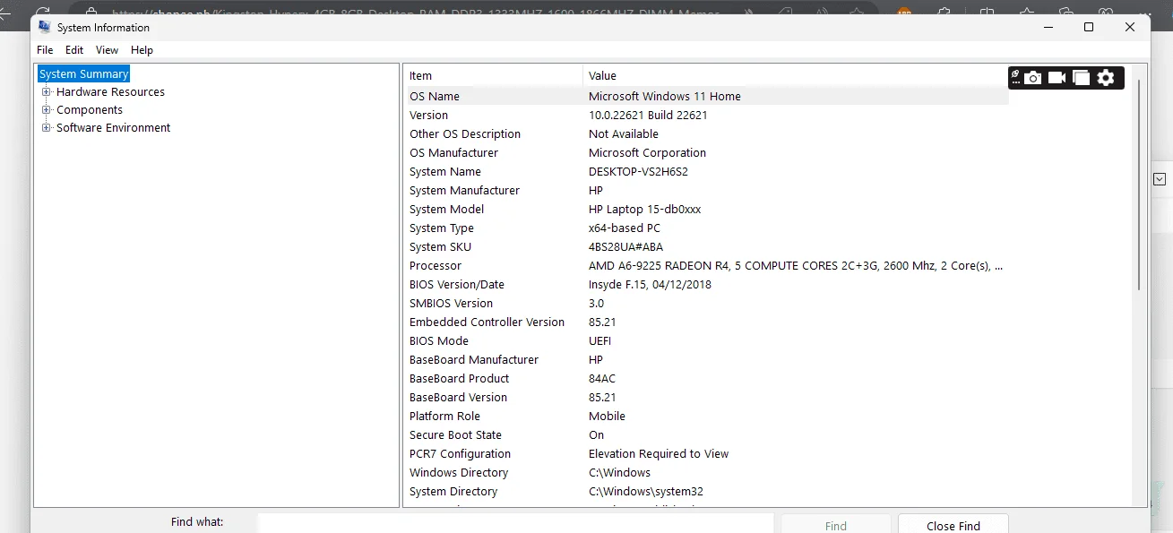Viewport: 1173px width, 533px height.
Task: Select the System Model item
Action: coord(446,209)
